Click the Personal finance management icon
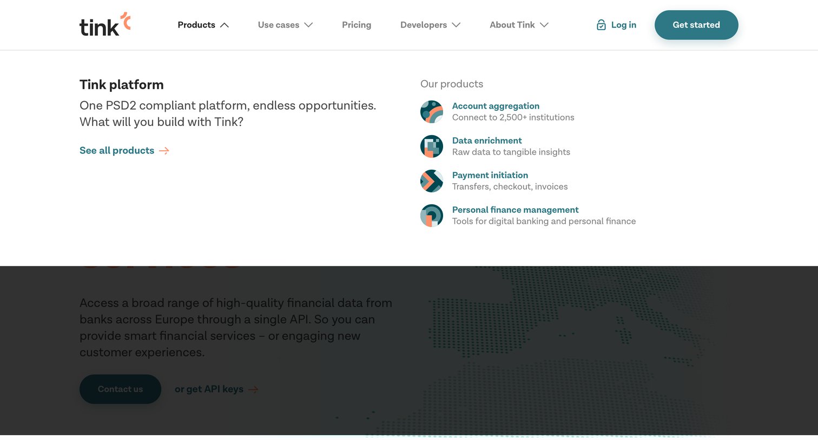This screenshot has width=818, height=440. (x=432, y=216)
